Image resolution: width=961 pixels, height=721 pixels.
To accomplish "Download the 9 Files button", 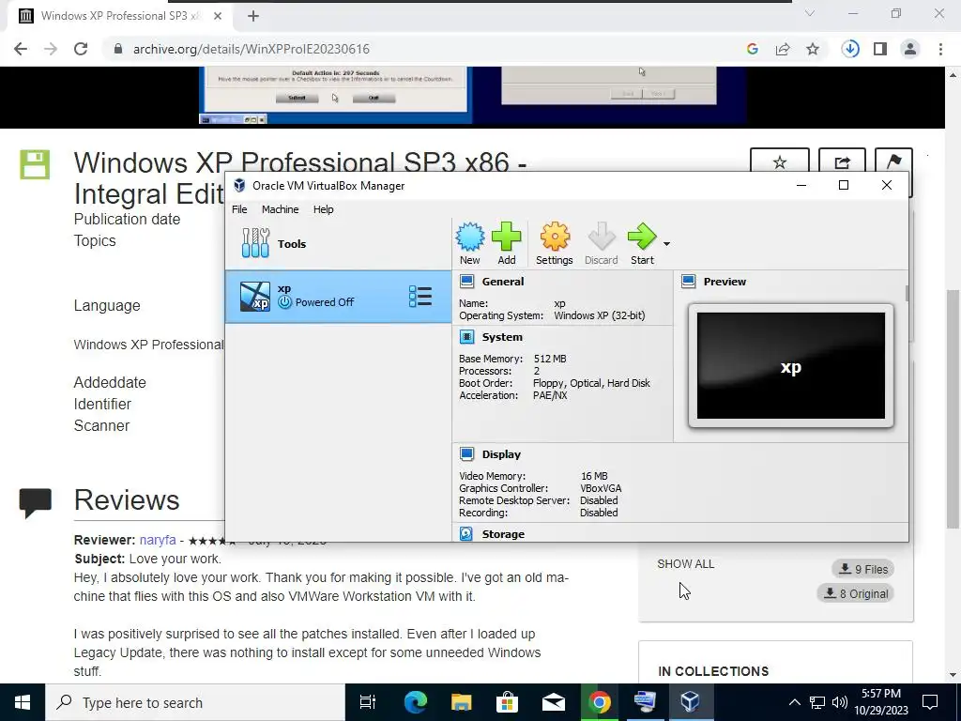I will click(x=863, y=570).
